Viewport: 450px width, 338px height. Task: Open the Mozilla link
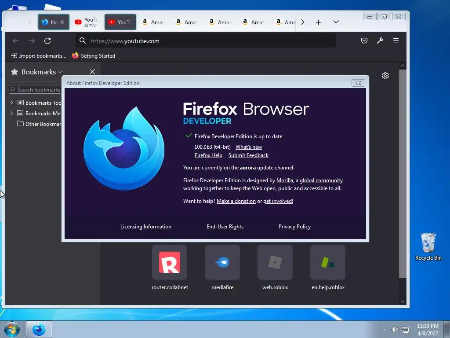point(284,180)
